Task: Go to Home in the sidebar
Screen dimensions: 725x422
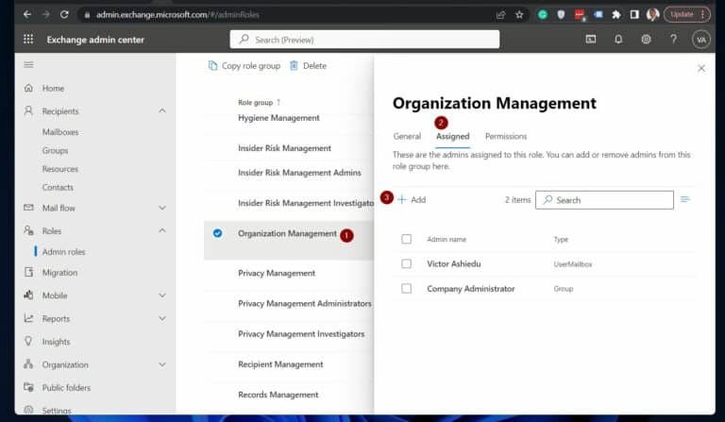Action: [x=53, y=89]
